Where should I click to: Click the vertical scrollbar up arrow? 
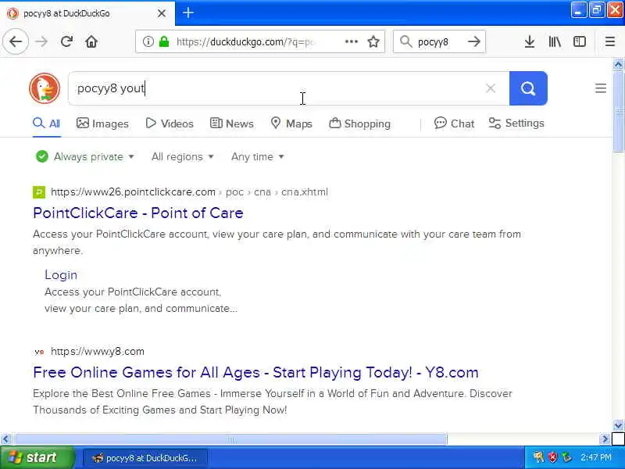pyautogui.click(x=618, y=64)
